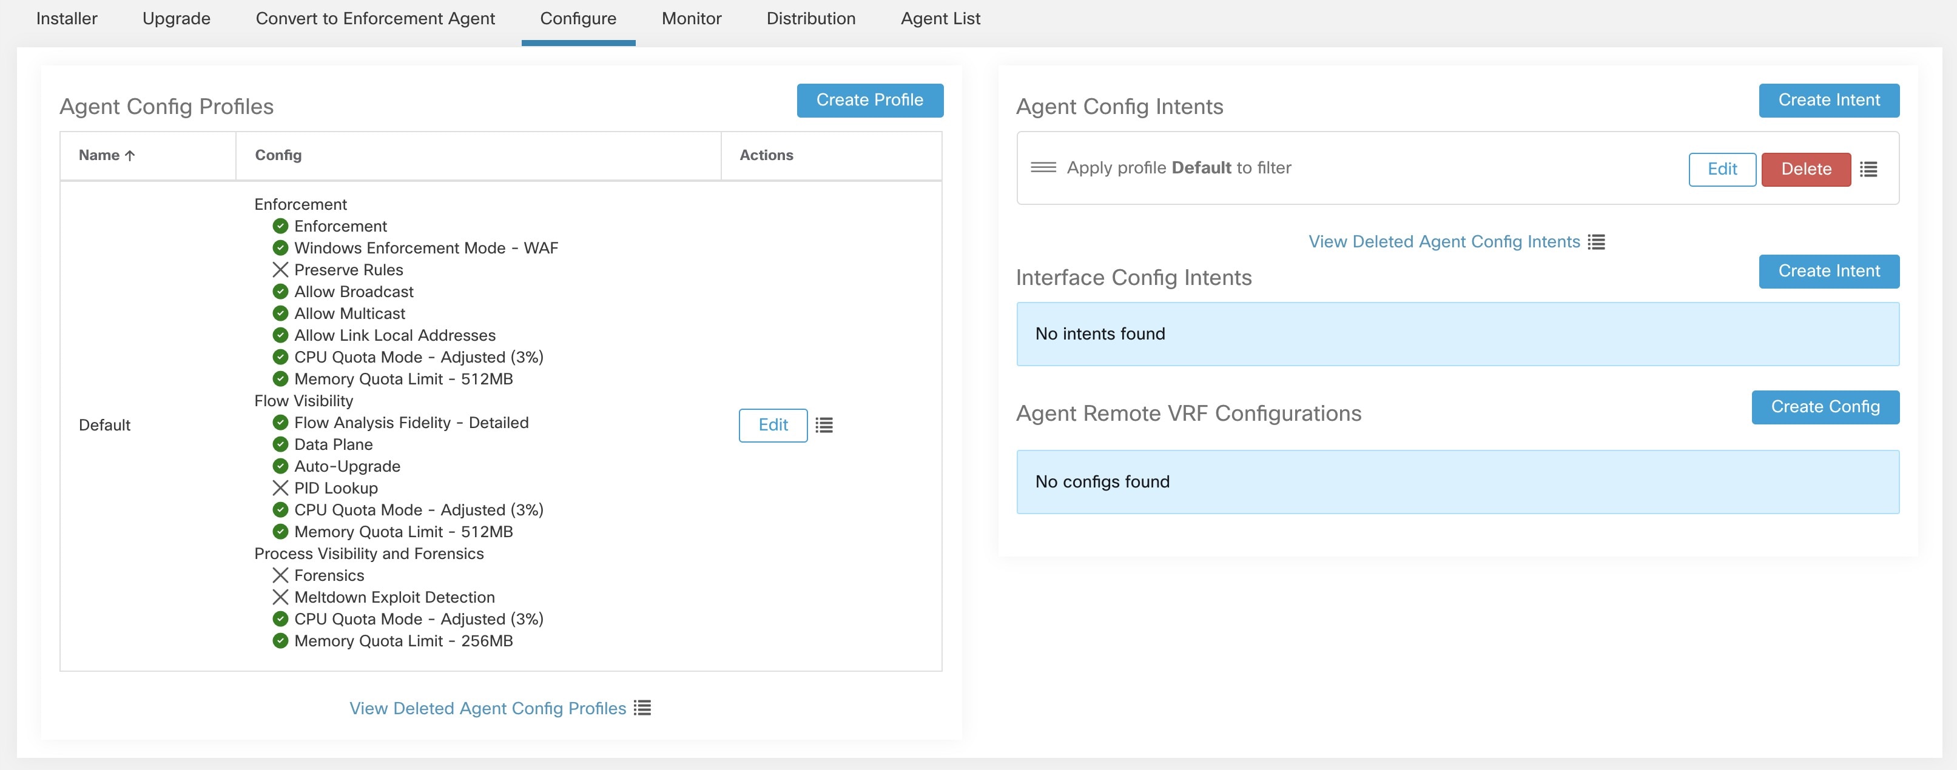The width and height of the screenshot is (1957, 770).
Task: Switch to the Agent List tab
Action: pos(940,16)
